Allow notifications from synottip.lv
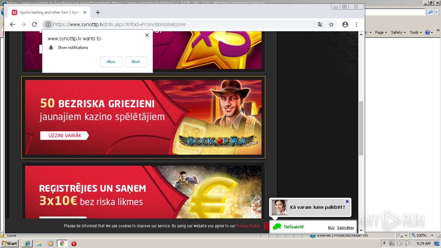The height and width of the screenshot is (248, 441). tap(111, 62)
